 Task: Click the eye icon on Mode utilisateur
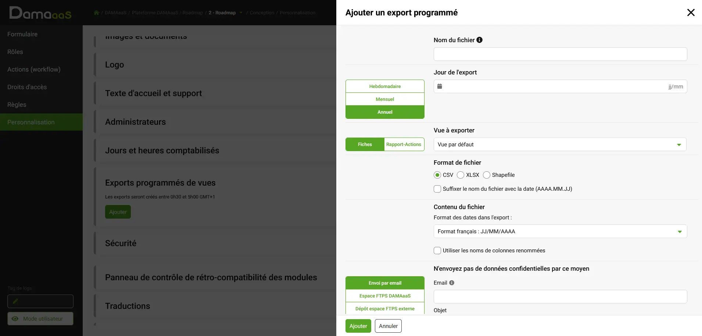15,319
